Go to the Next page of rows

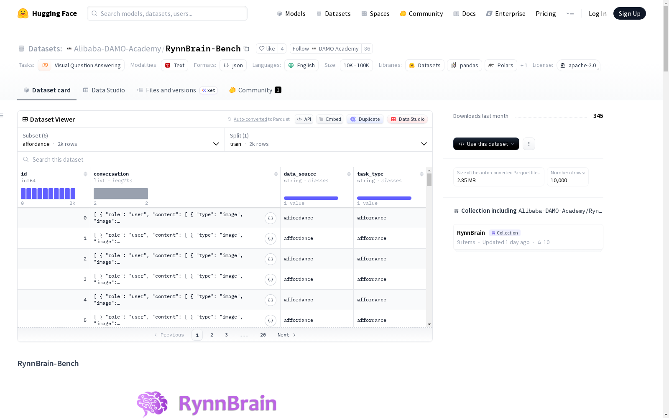point(287,335)
